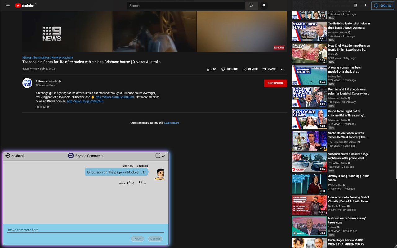Click the Subscribe watermark in the video
The image size is (397, 248).
(x=279, y=47)
